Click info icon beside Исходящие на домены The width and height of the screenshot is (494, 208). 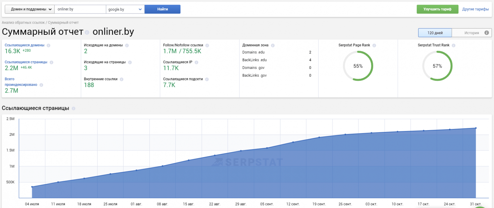127,45
